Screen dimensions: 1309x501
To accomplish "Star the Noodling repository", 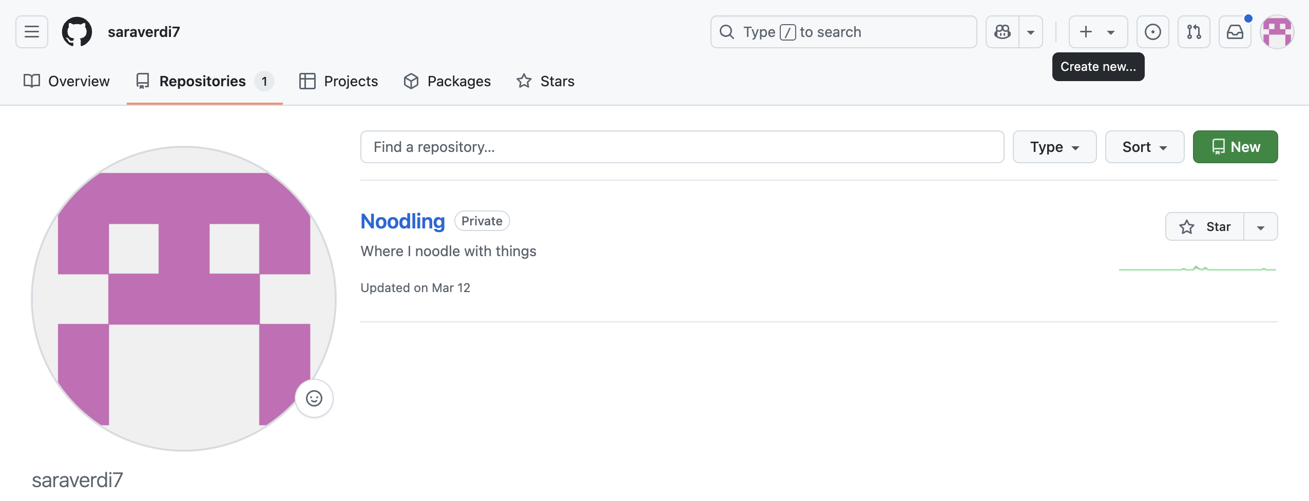I will (1205, 226).
